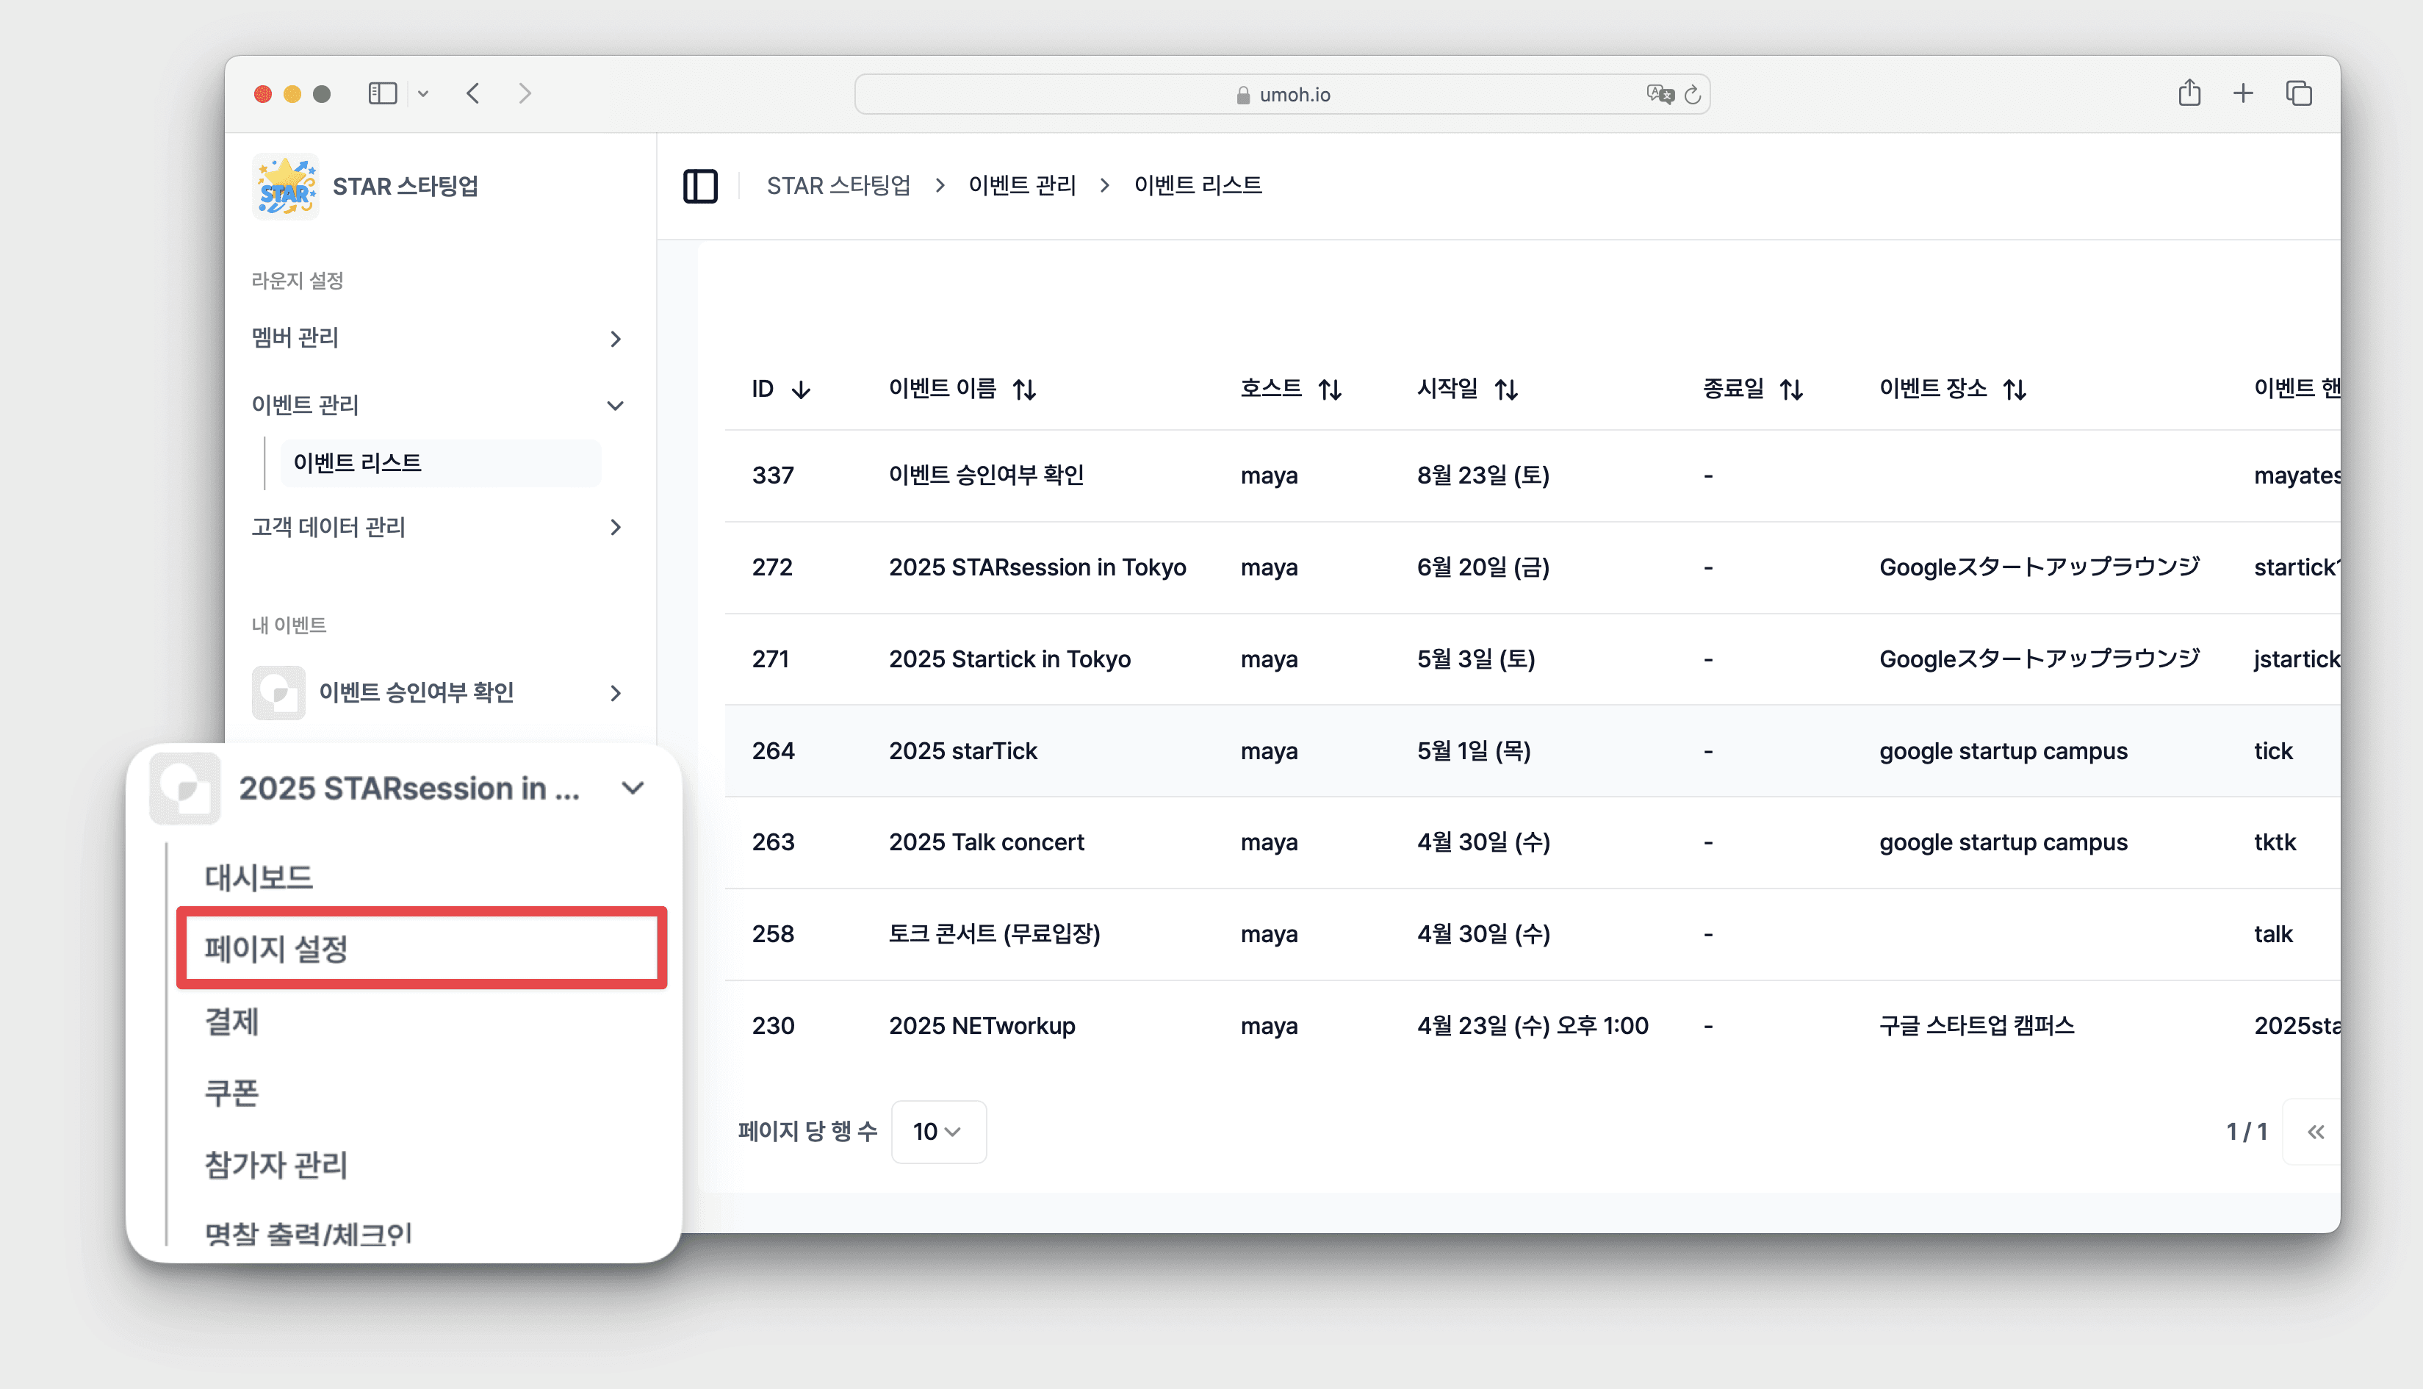2423x1389 pixels.
Task: Show tab overview icon
Action: click(2299, 93)
